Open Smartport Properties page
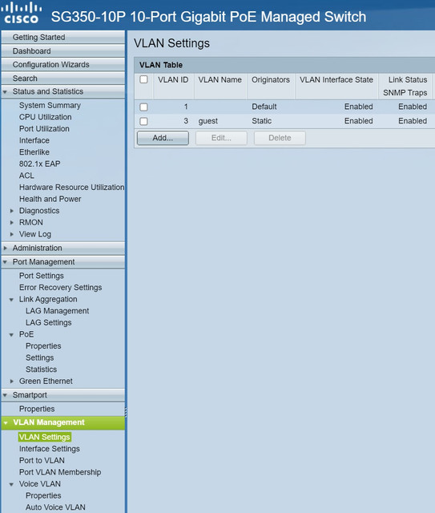 (x=37, y=409)
